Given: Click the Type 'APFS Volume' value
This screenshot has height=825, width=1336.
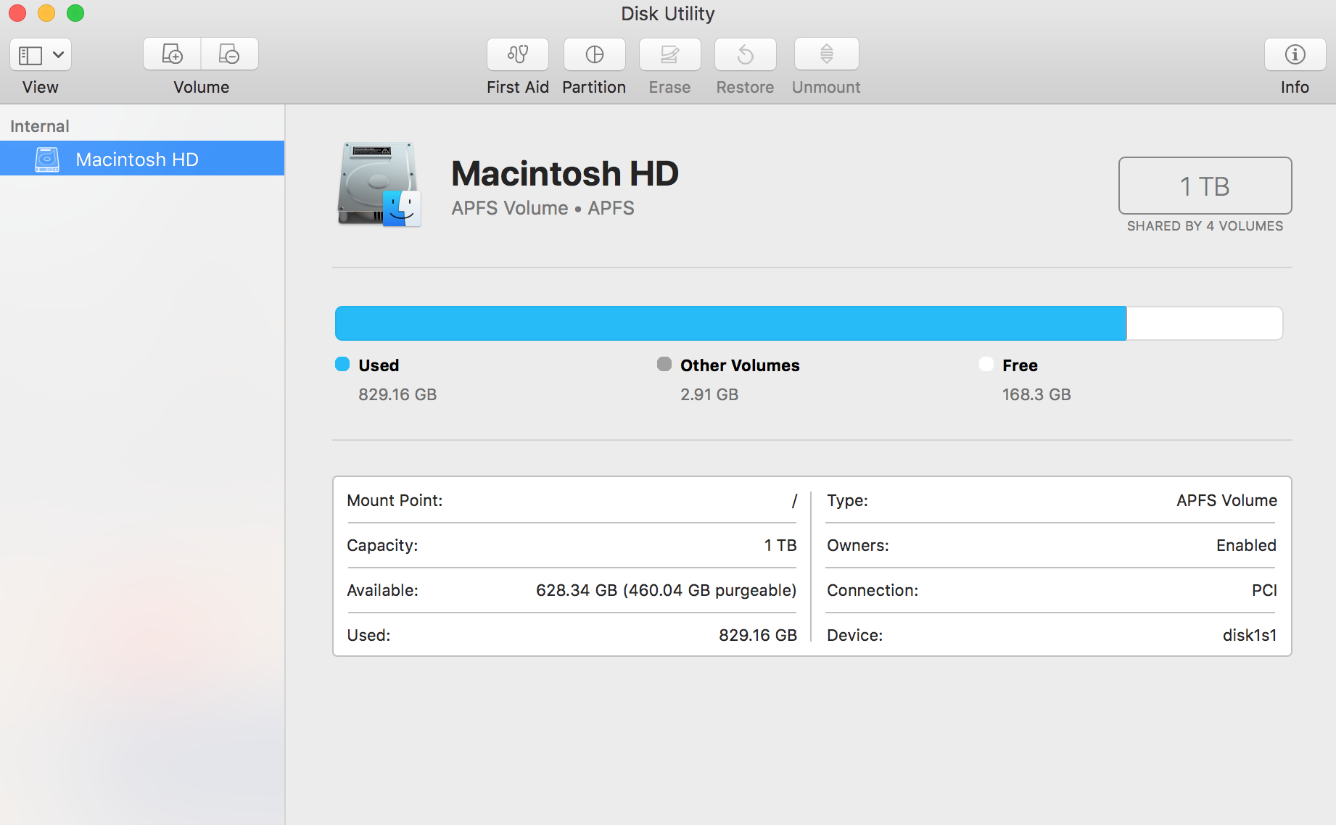Looking at the screenshot, I should tap(1226, 500).
